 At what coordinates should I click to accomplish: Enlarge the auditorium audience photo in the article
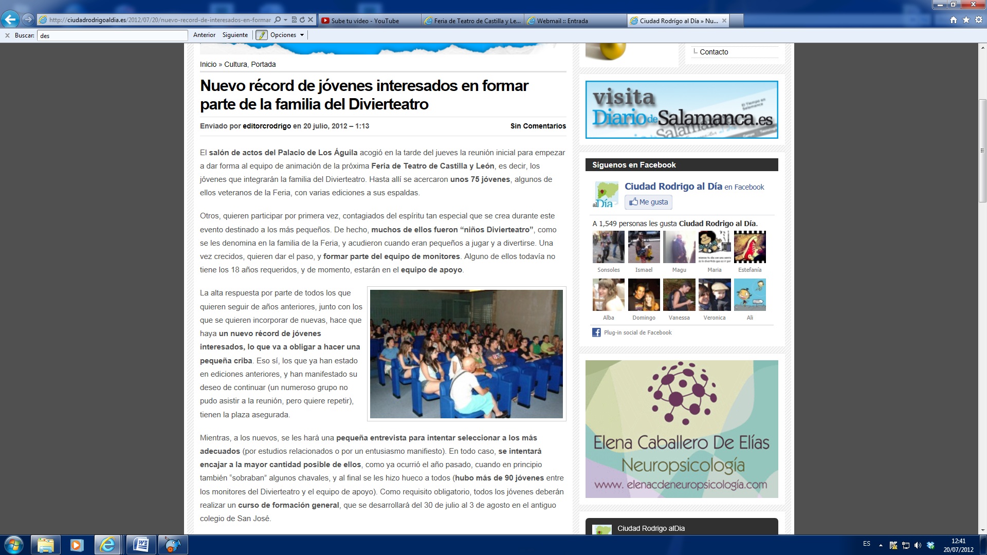coord(466,354)
